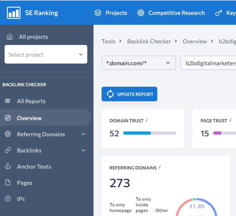Click the BACKLINK CHECKER section heading
This screenshot has width=236, height=216.
pyautogui.click(x=24, y=85)
